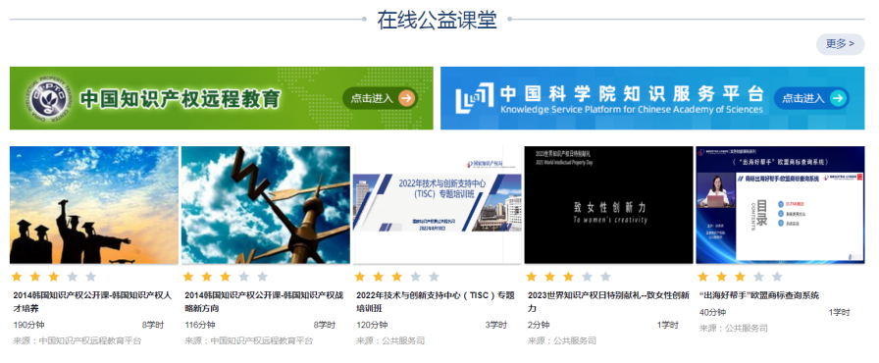The width and height of the screenshot is (879, 363).
Task: Click the 120分钟 duration text
Action: (x=371, y=325)
